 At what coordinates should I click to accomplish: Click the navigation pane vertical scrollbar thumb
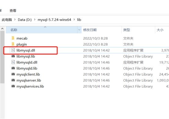pos(2,57)
